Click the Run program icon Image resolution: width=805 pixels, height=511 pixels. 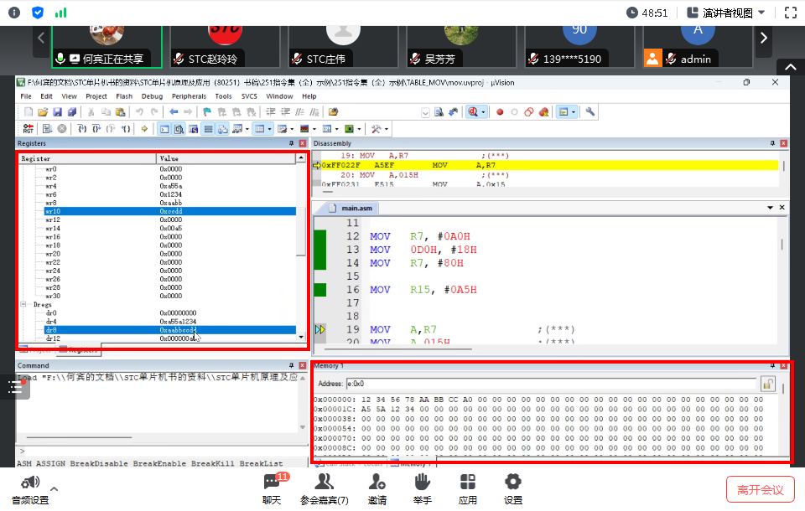tap(47, 129)
